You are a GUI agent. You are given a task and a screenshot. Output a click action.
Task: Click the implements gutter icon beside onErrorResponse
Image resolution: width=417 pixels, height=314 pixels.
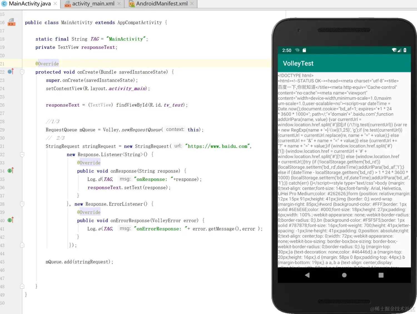click(11, 220)
